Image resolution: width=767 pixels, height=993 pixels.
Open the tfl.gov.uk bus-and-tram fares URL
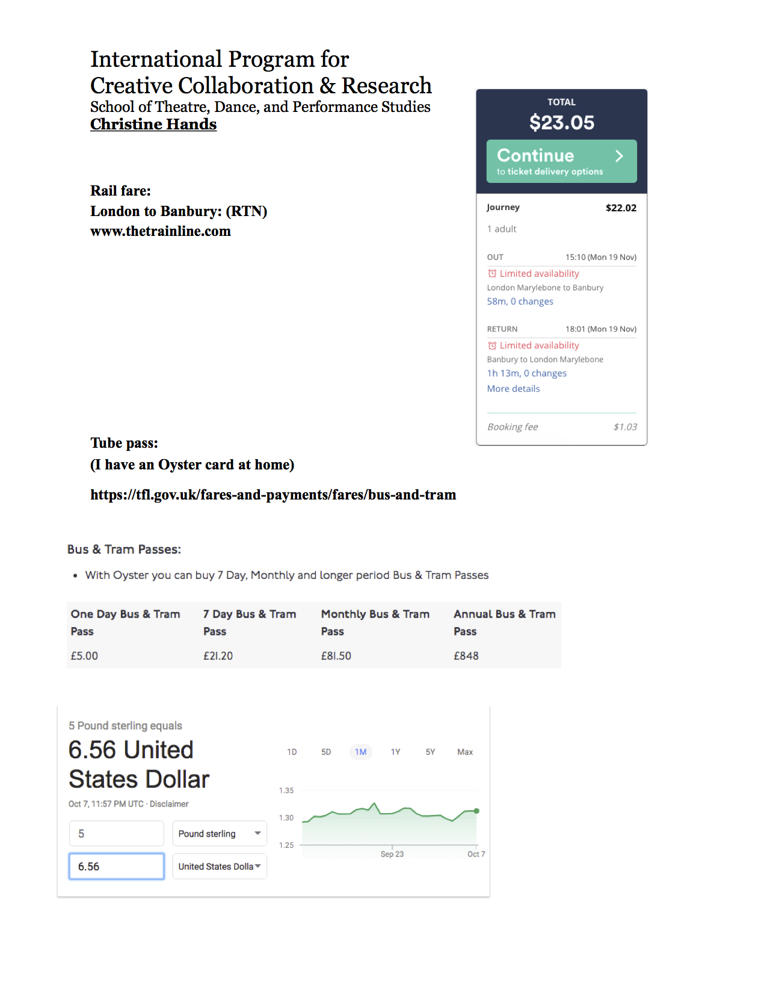click(x=273, y=495)
